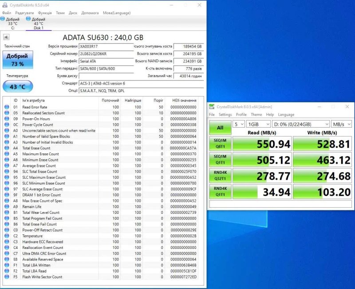This screenshot has height=289, width=355.
Task: Click the Ім'я атрибута column header
Action: click(33, 100)
